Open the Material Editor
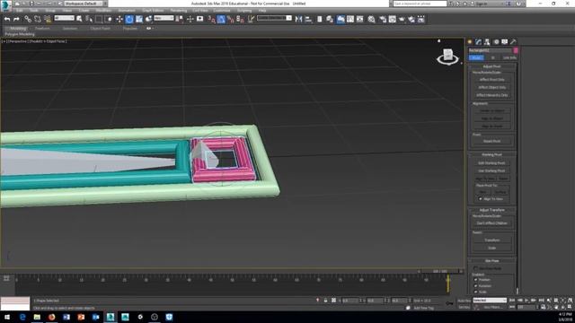The width and height of the screenshot is (575, 323). point(371,19)
